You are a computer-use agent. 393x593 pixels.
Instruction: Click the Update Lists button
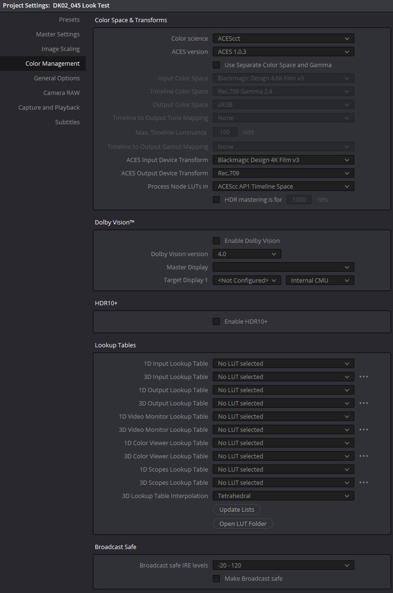pos(237,509)
